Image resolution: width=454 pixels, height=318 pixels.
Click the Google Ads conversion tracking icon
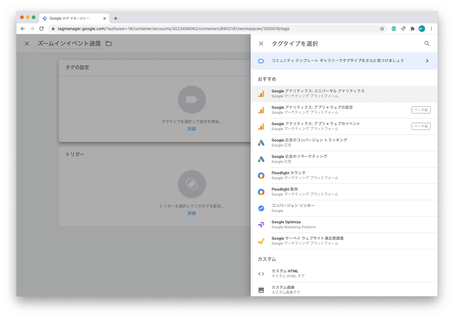(261, 143)
